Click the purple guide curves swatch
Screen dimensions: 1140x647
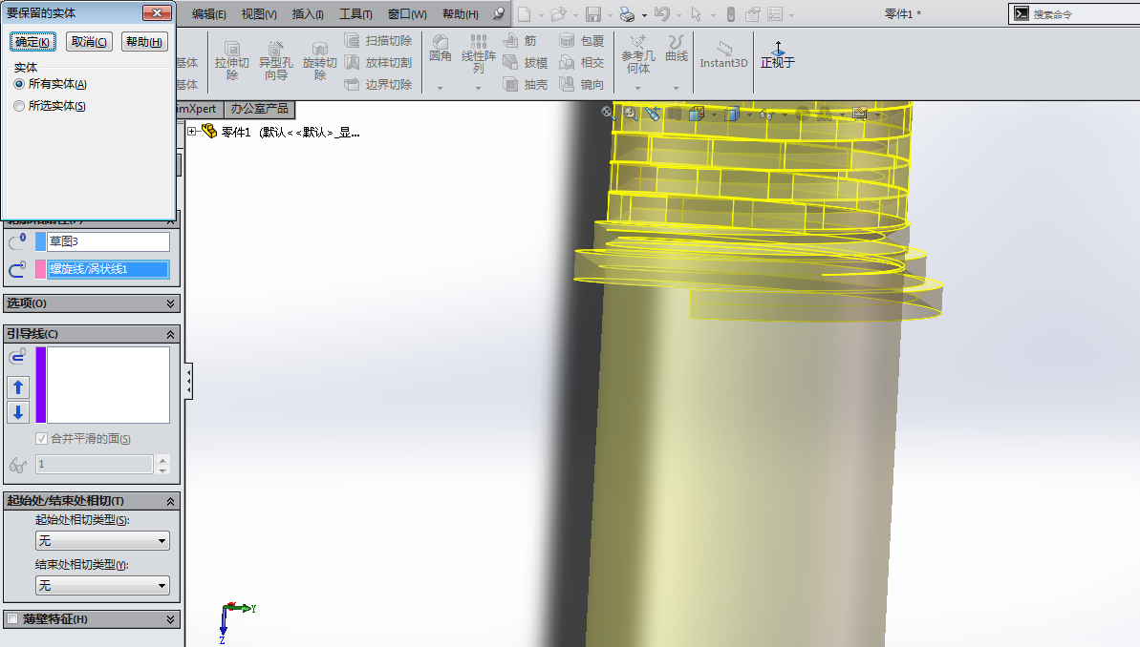[x=41, y=385]
